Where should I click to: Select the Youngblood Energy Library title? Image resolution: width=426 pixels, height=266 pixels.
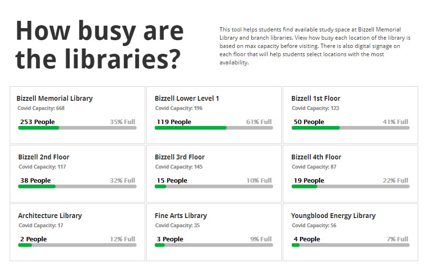333,216
